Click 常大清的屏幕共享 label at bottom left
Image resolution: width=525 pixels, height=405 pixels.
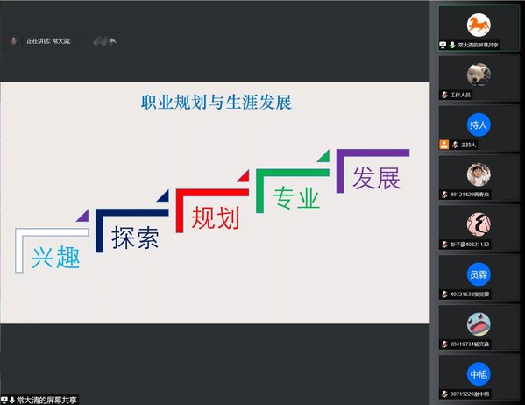pyautogui.click(x=46, y=400)
